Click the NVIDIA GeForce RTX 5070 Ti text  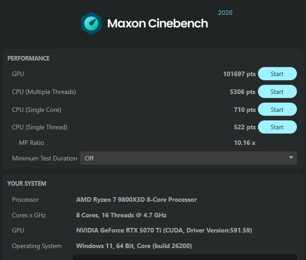tap(164, 230)
